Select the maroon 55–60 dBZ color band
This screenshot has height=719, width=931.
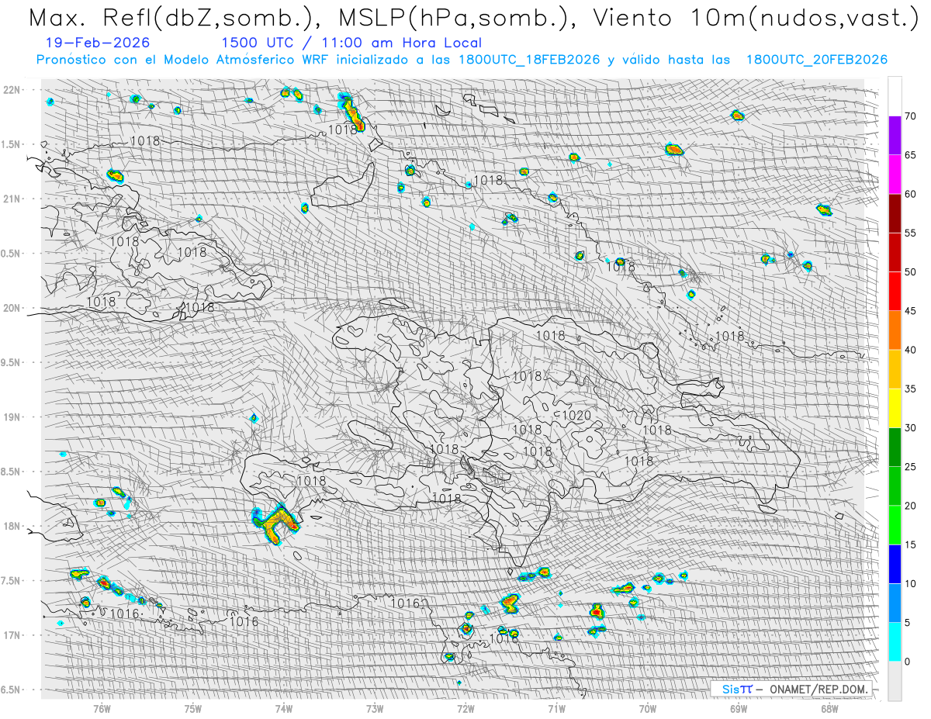[895, 213]
